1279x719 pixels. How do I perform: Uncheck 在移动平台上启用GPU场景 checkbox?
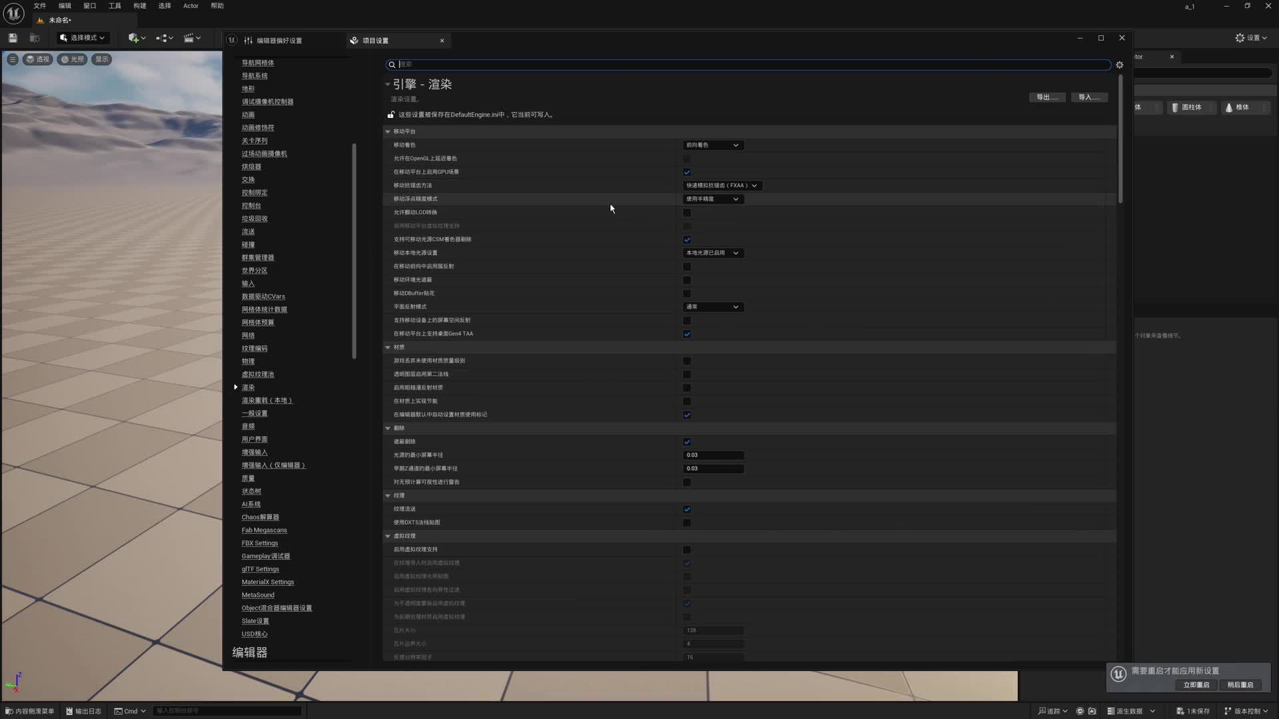pyautogui.click(x=687, y=172)
